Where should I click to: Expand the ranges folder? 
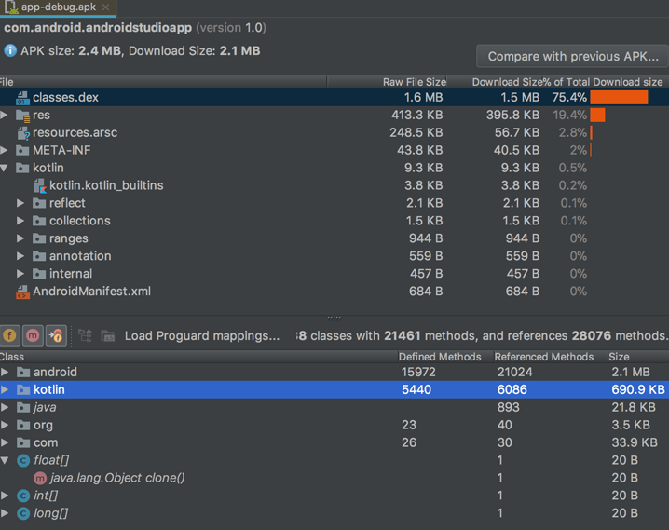(20, 238)
